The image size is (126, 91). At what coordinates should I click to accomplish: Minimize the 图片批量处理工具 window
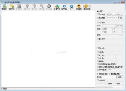(115, 2)
